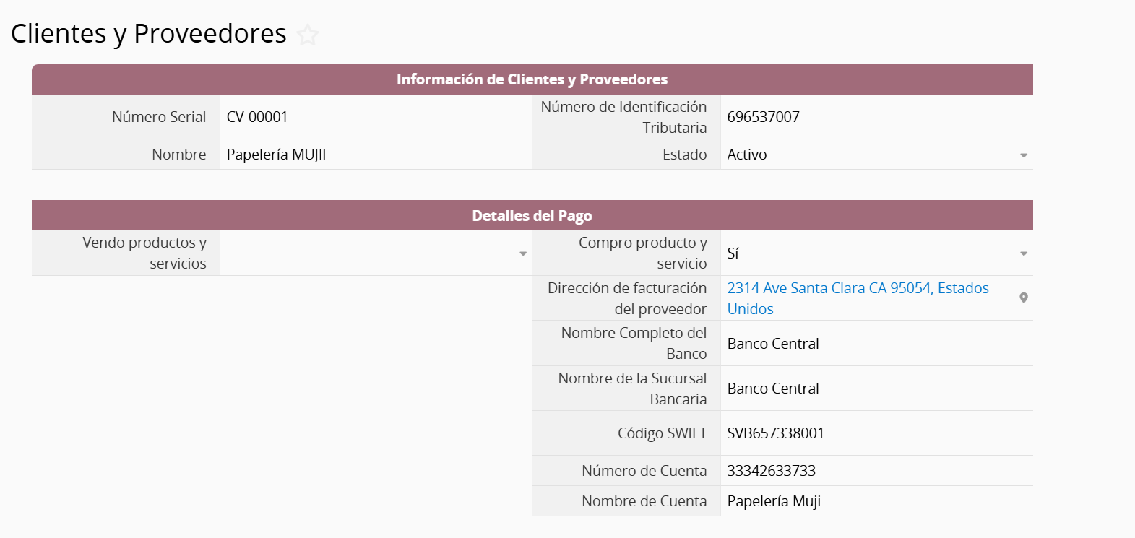Image resolution: width=1135 pixels, height=538 pixels.
Task: Open the 2314 Ave Santa Clara address link
Action: click(857, 288)
